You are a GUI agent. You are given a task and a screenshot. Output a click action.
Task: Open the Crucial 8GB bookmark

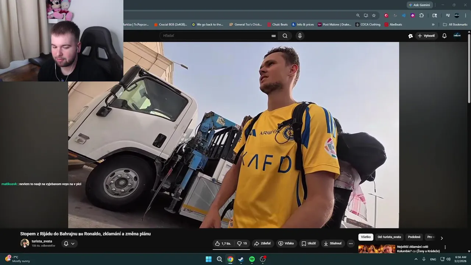(x=170, y=25)
